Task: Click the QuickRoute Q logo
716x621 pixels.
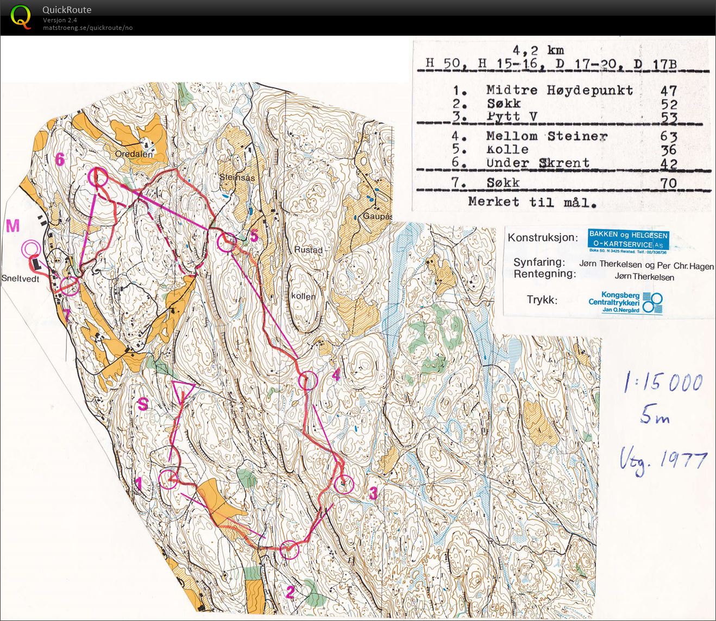Action: coord(21,16)
